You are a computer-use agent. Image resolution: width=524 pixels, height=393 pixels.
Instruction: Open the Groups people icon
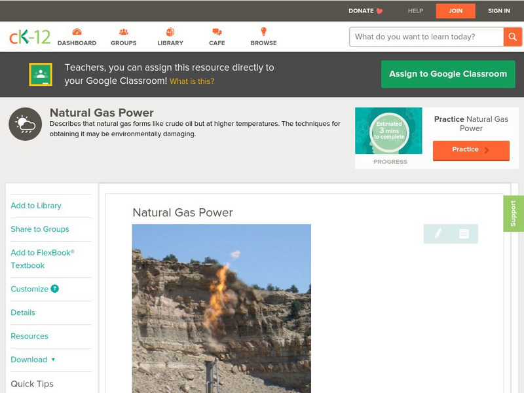tap(124, 31)
